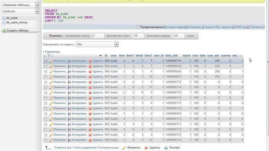269x151 pixels.
Task: Click copy icon for row id 990
Action: (69, 88)
